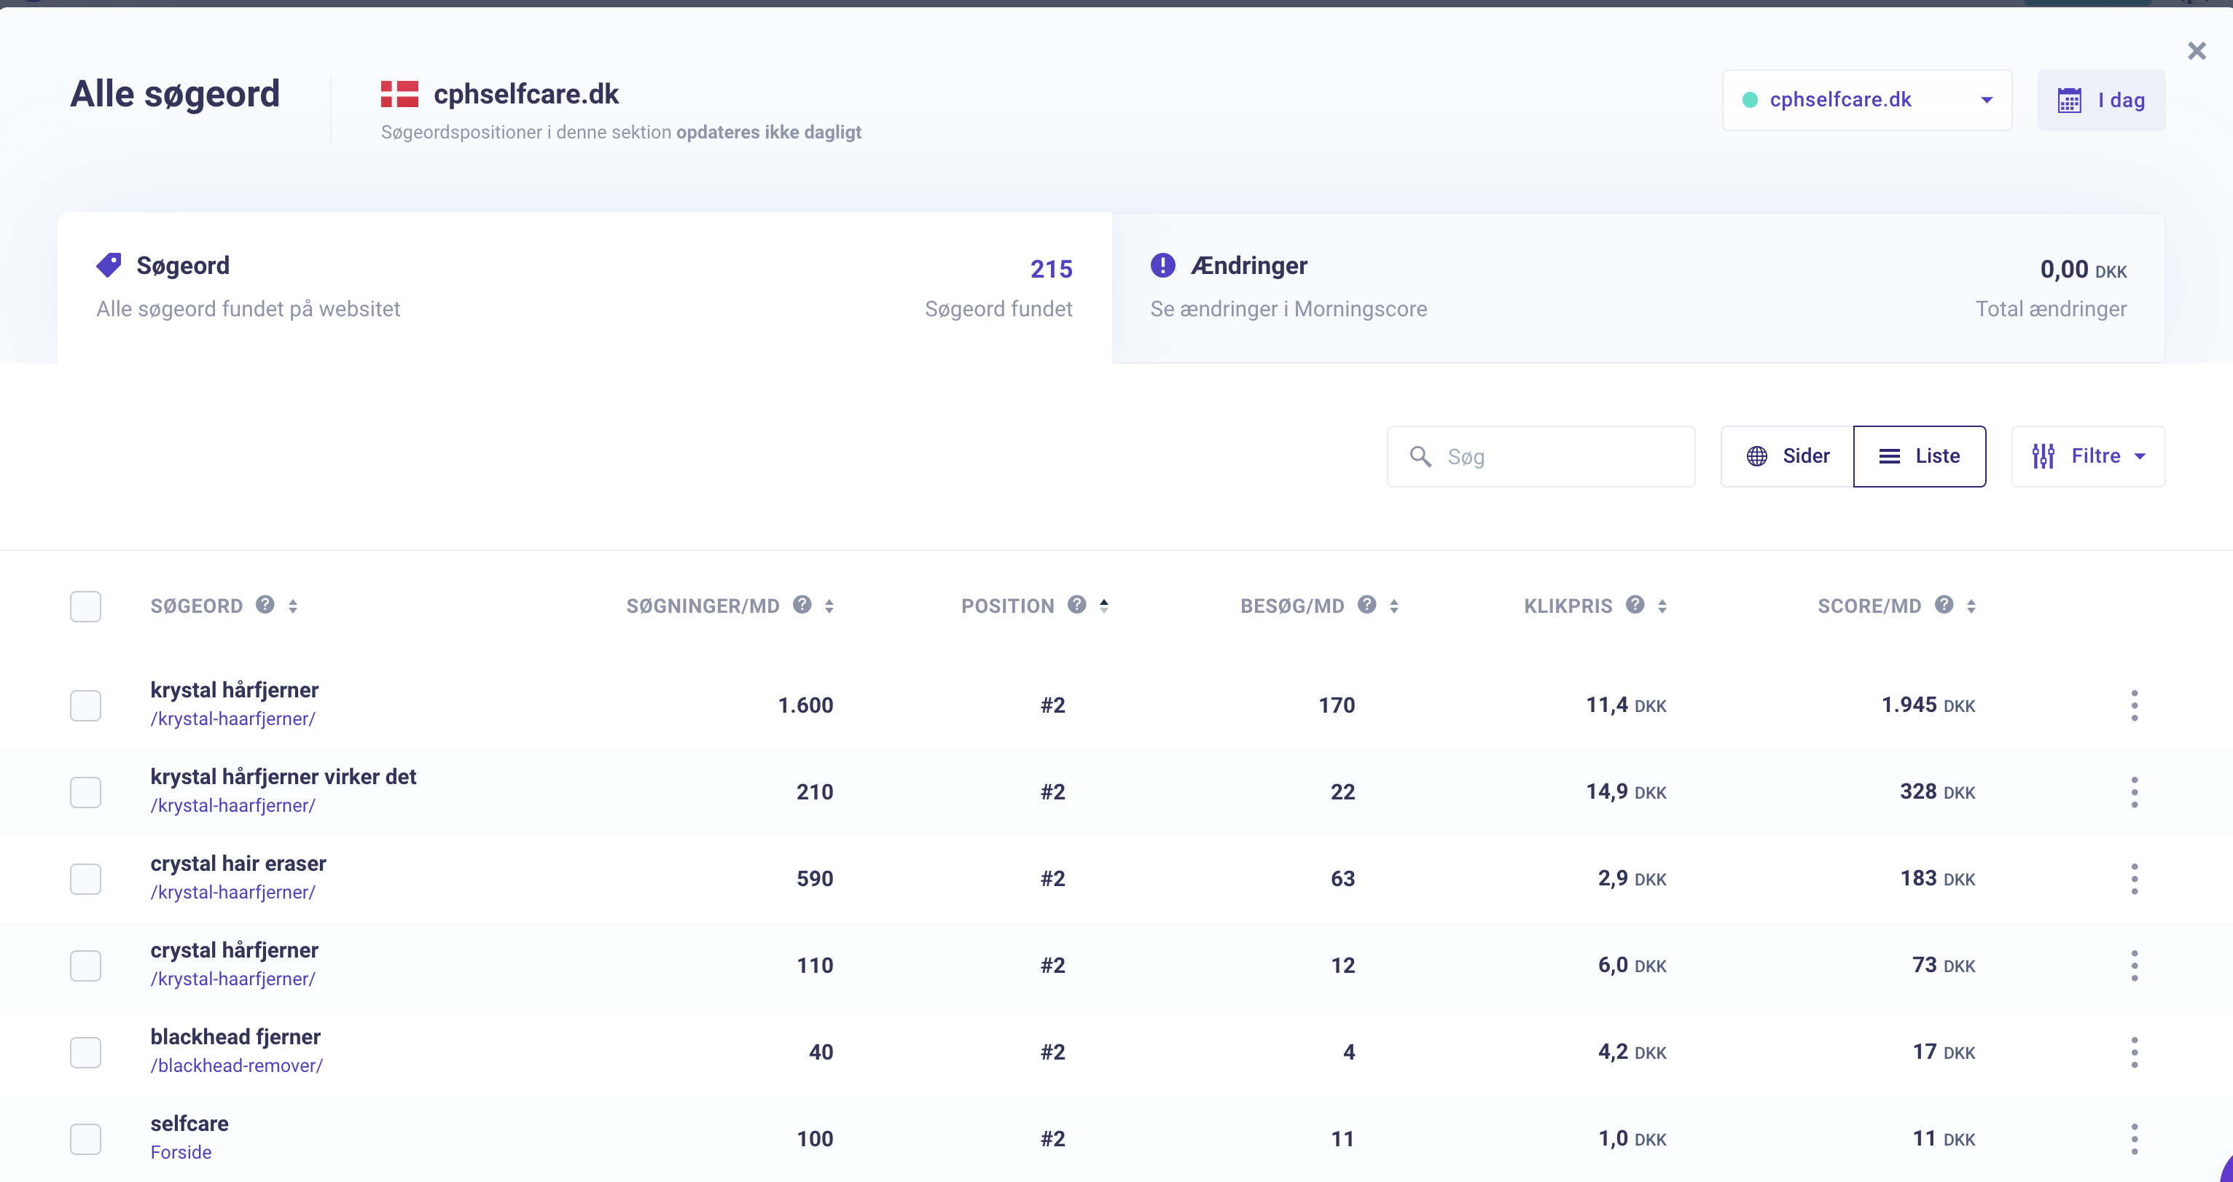Open the /blackhead-remover/ page link

coord(237,1065)
